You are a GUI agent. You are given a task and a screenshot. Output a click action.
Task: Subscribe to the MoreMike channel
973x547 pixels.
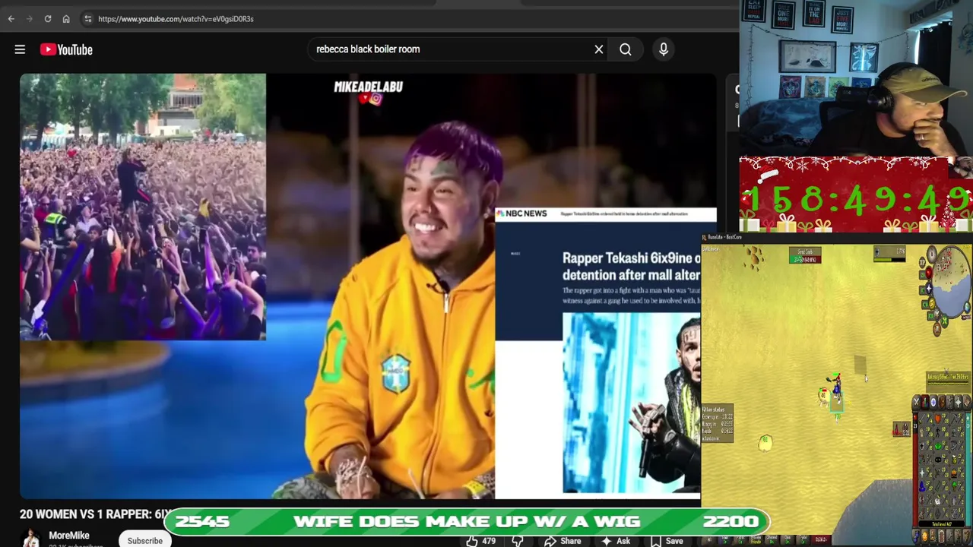(144, 541)
